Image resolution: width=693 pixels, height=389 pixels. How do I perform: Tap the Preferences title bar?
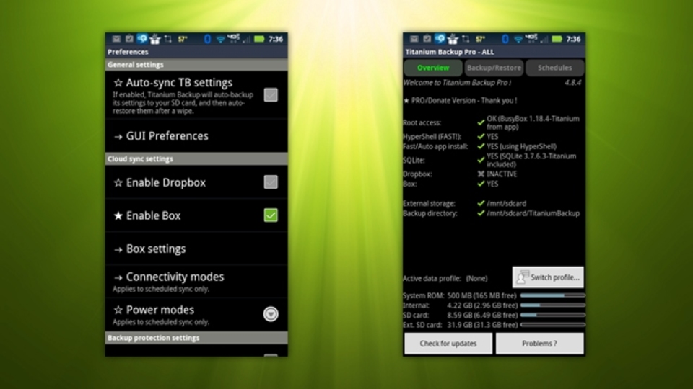(196, 52)
